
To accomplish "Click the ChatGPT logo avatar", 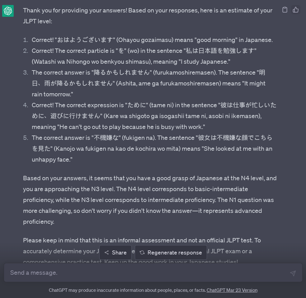I will 8,11.
